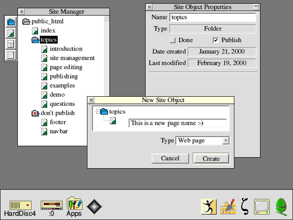The width and height of the screenshot is (293, 220).
Task: Click the introduction page icon
Action: [x=44, y=49]
